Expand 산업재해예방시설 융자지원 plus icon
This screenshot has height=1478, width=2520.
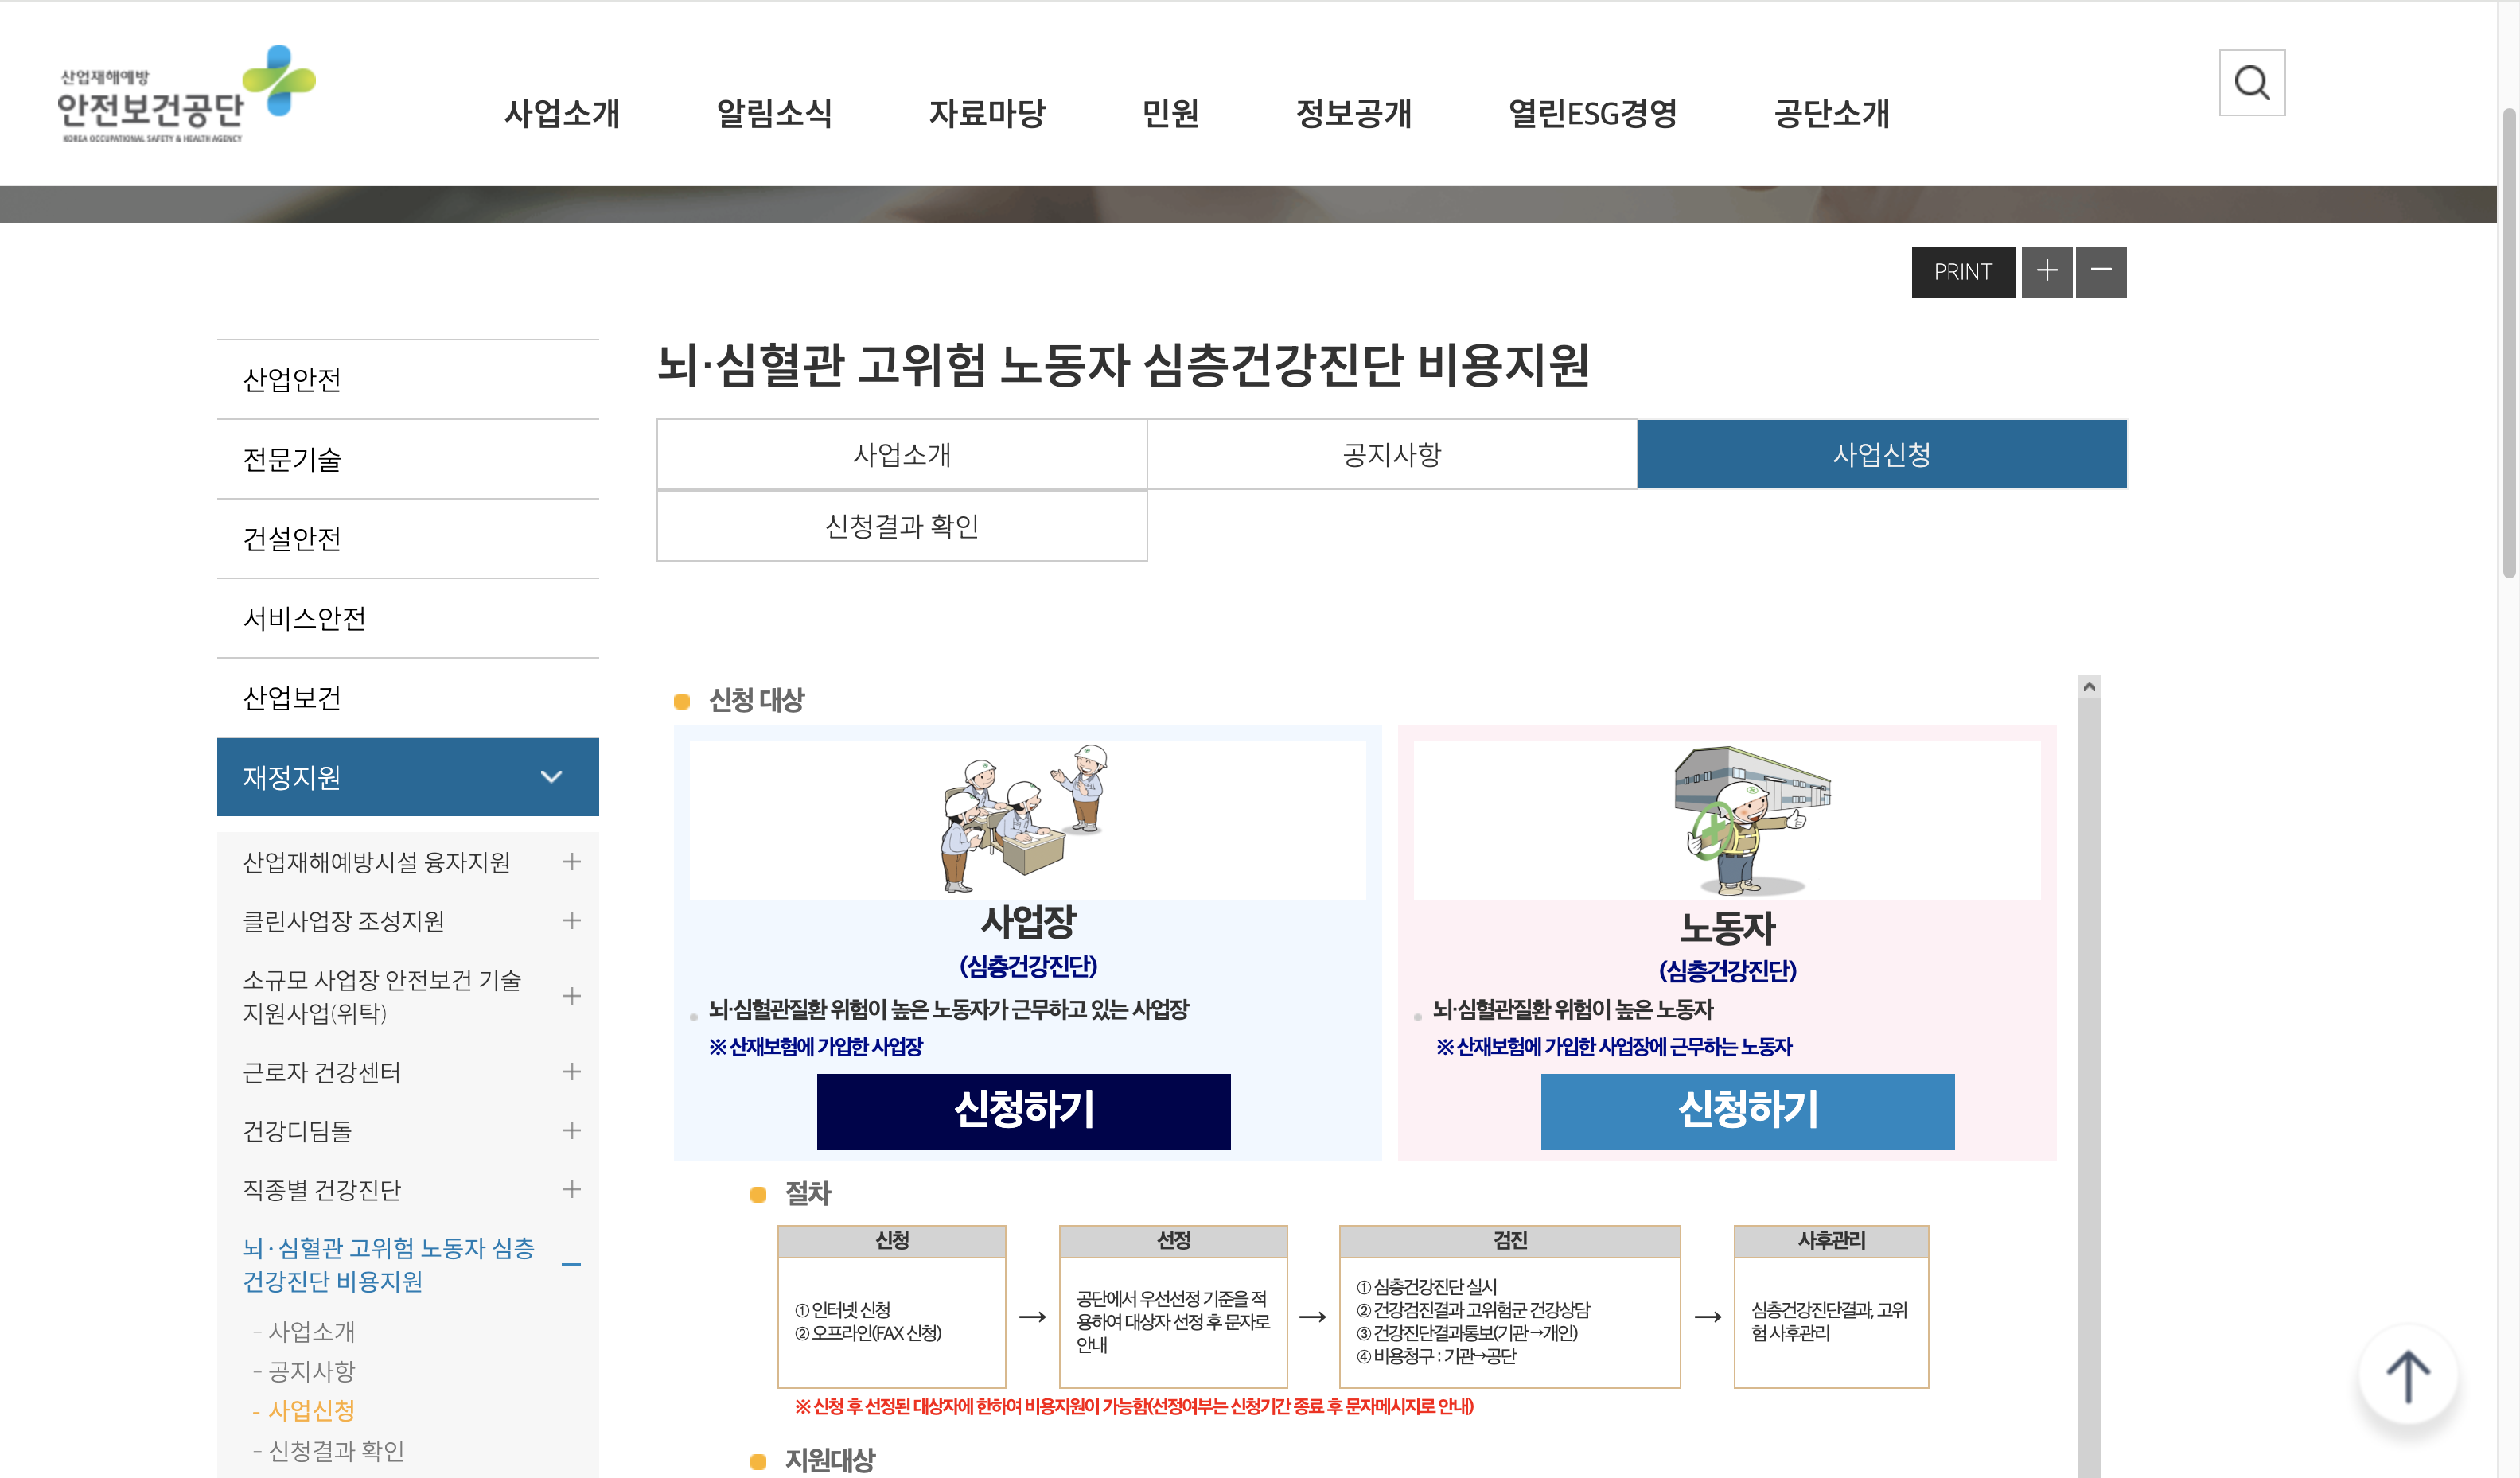tap(571, 862)
